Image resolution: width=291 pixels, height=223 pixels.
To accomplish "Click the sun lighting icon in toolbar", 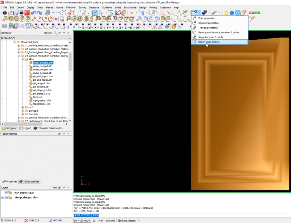I will coord(226,13).
